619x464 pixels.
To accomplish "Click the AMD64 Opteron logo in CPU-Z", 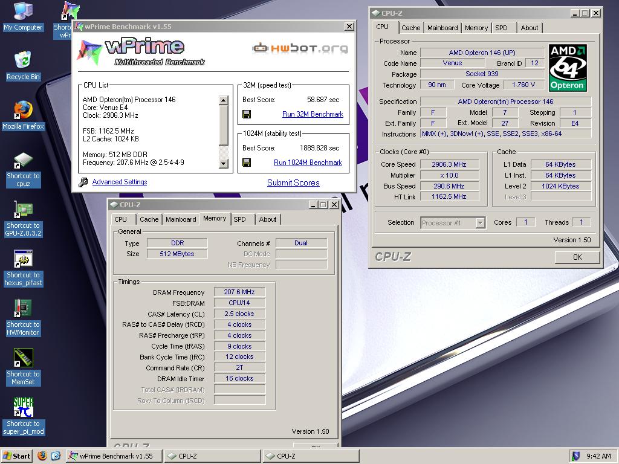I will coord(567,68).
